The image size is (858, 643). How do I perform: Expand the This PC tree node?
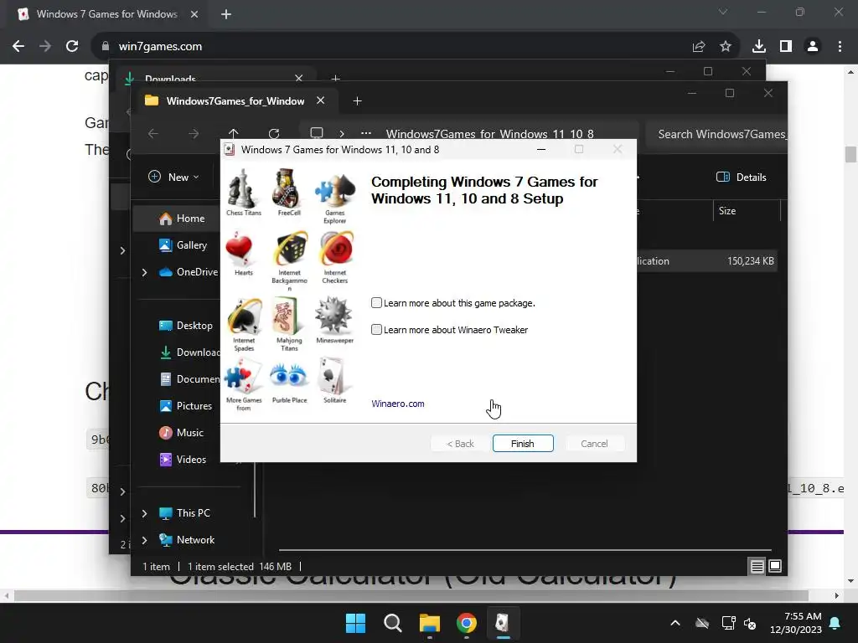coord(144,513)
